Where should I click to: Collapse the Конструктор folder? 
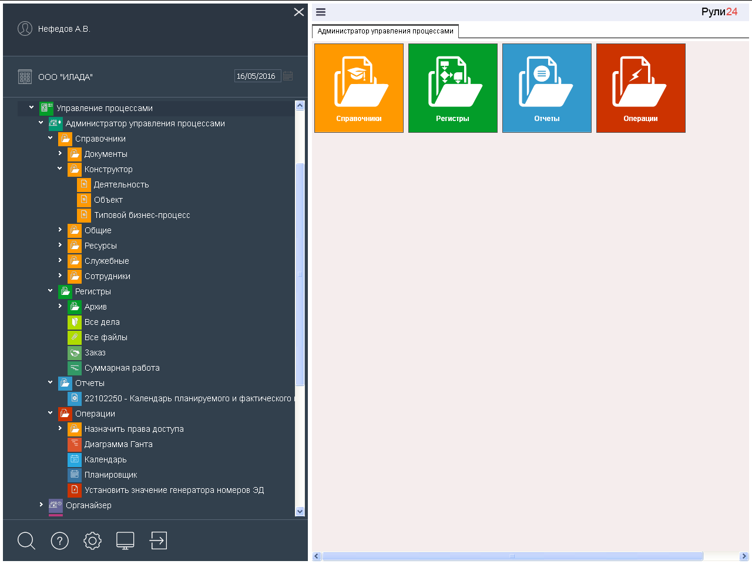pyautogui.click(x=60, y=169)
